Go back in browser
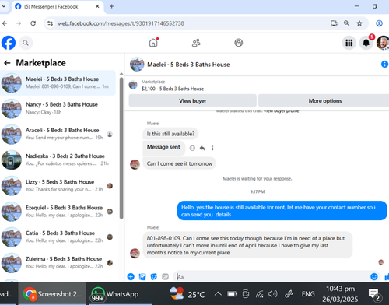This screenshot has height=305, width=389. pos(5,23)
